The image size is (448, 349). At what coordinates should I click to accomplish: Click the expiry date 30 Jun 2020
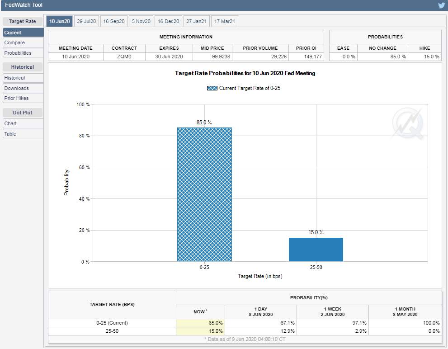coord(169,57)
